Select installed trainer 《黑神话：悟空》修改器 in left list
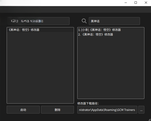 40,30
